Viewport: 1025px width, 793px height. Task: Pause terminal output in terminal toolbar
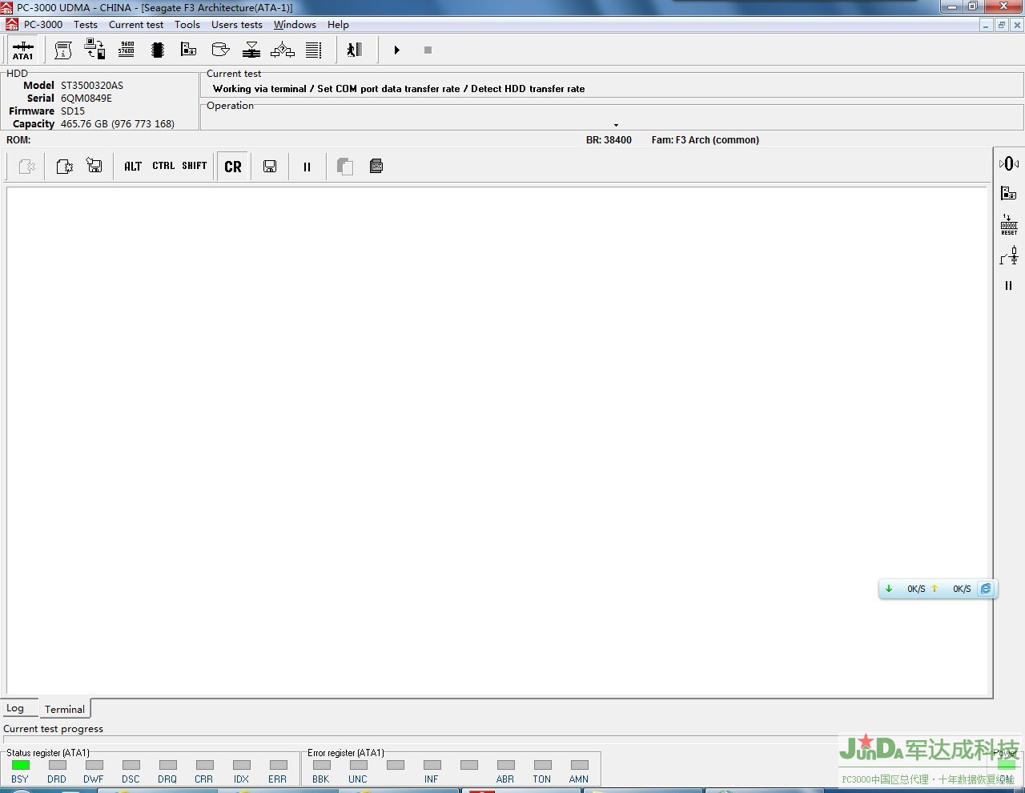[307, 167]
